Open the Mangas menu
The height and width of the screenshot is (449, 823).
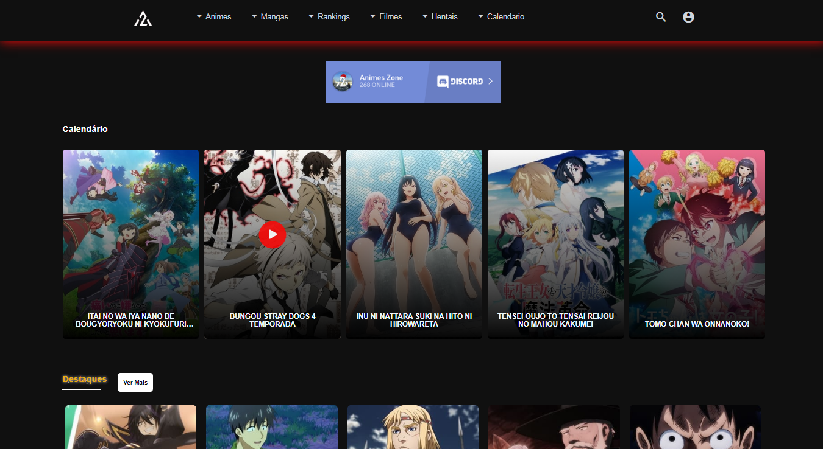point(274,17)
